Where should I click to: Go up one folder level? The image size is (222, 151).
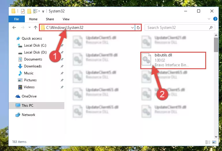pos(36,27)
